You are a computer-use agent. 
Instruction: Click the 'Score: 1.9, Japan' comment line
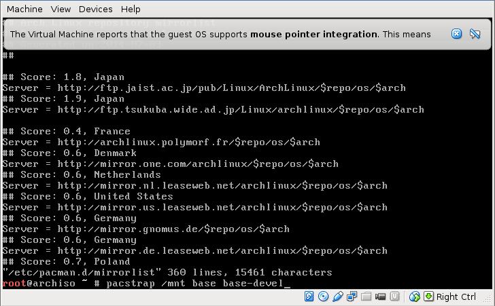tap(63, 98)
